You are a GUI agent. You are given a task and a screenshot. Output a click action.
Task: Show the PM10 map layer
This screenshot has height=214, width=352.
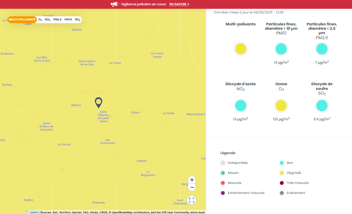click(68, 19)
